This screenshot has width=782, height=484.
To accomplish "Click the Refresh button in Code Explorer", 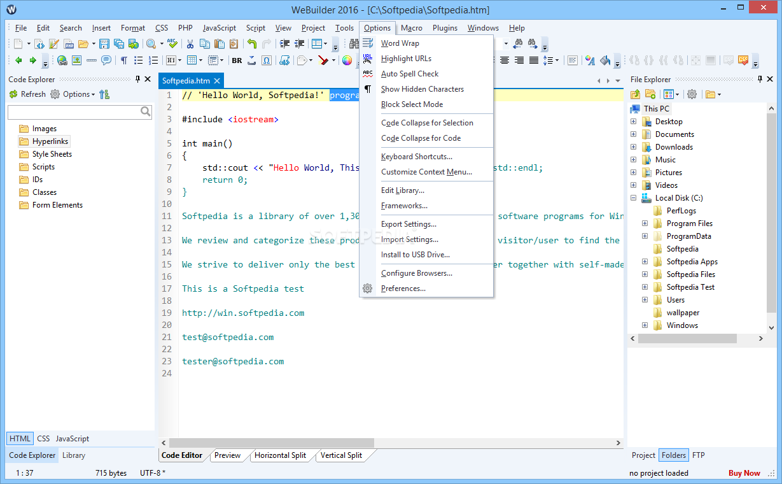I will click(x=27, y=94).
